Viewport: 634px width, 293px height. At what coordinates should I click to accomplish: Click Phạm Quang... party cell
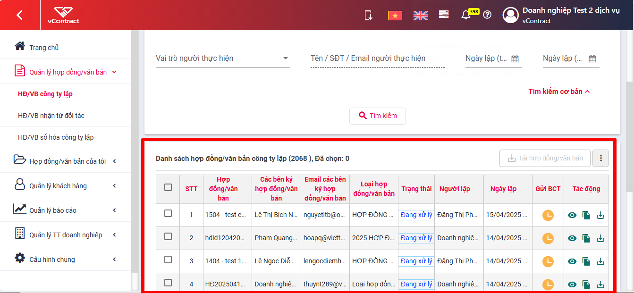(276, 238)
